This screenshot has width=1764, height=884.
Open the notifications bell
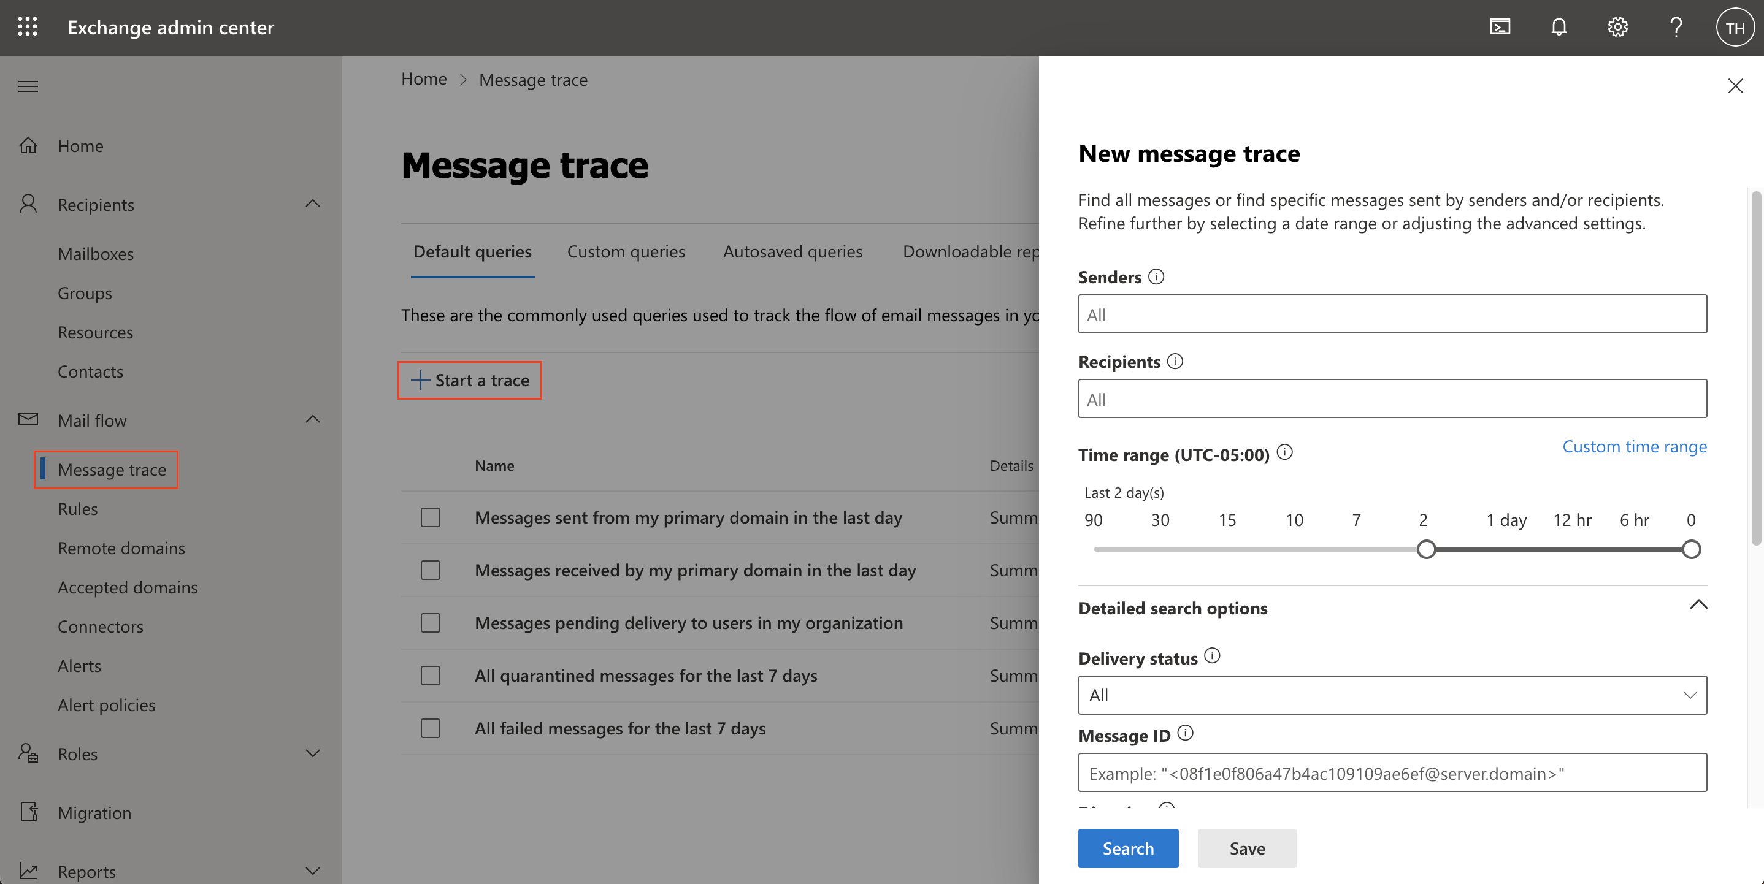[x=1559, y=28]
